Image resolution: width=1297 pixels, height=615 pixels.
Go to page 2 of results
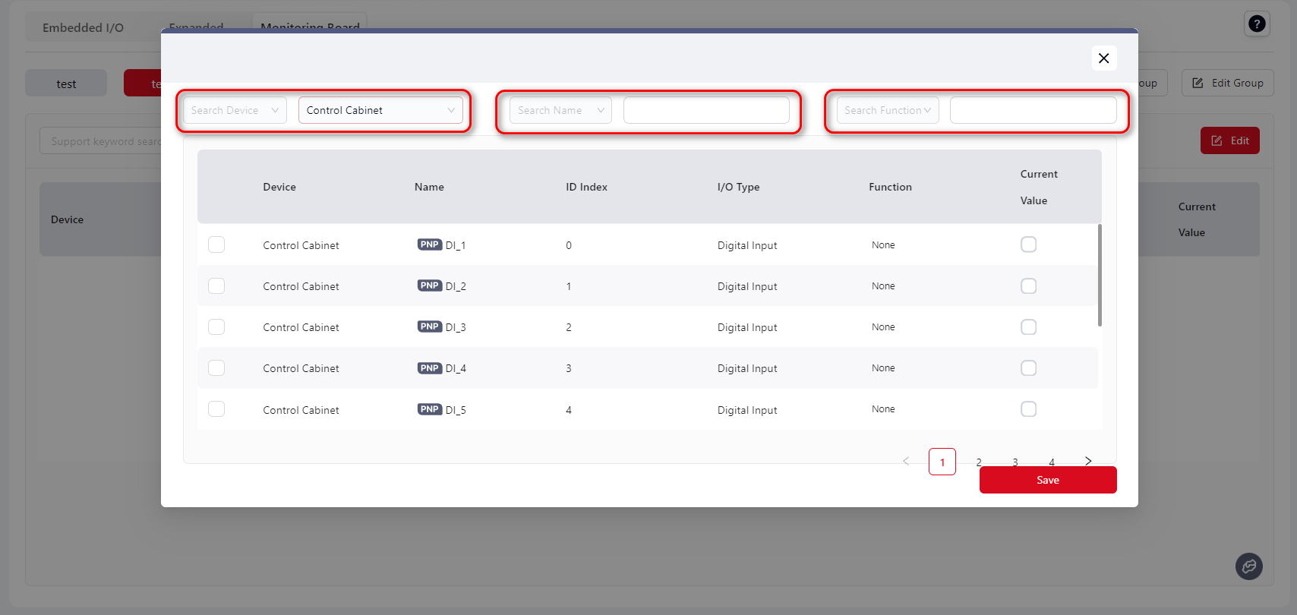979,462
